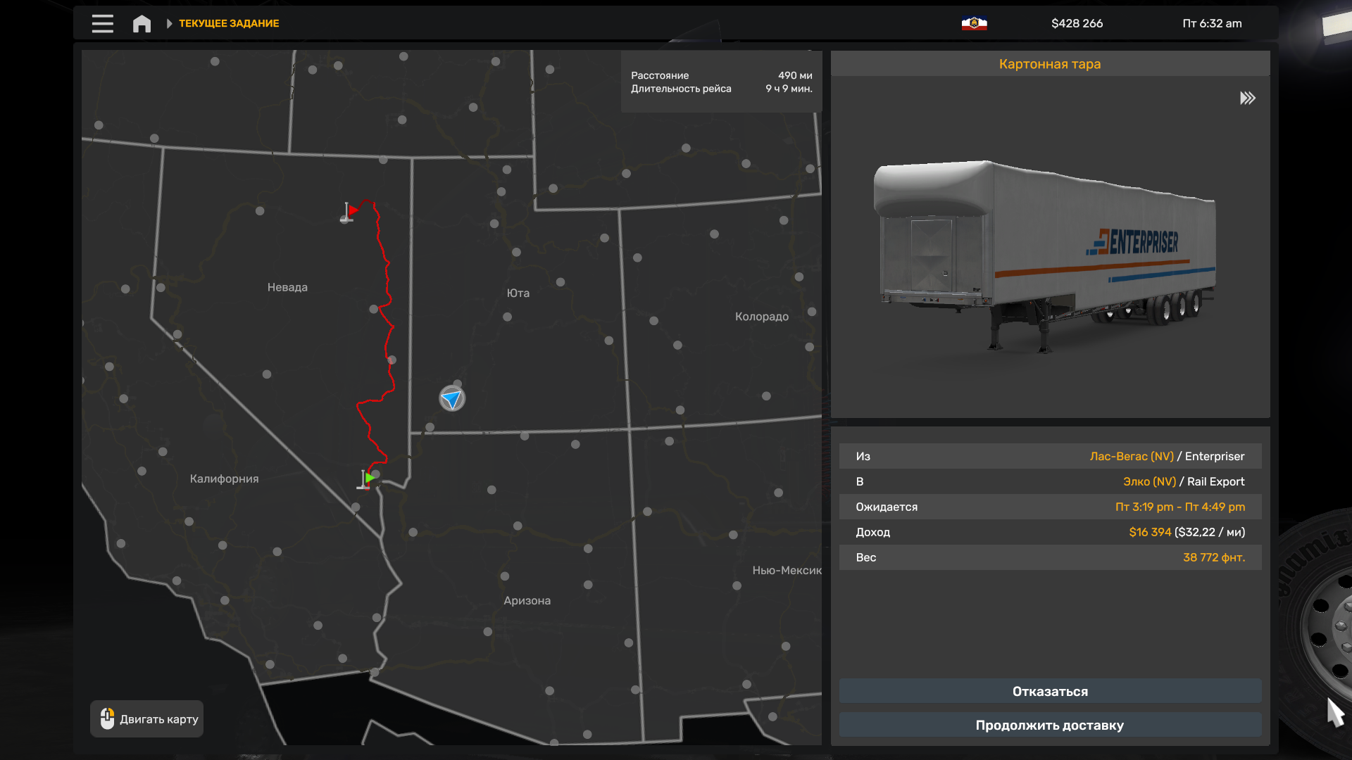1352x760 pixels.
Task: Click the $428 266 balance
Action: (x=1077, y=23)
